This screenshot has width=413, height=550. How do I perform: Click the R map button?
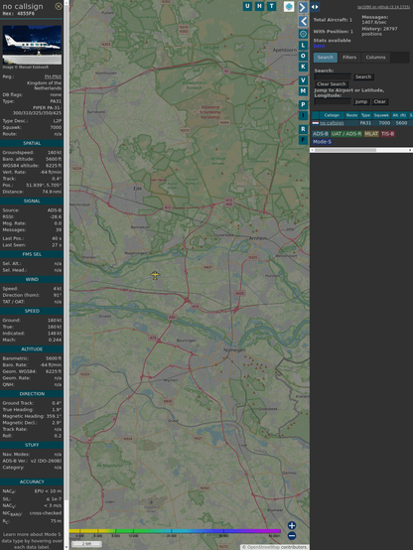(303, 129)
